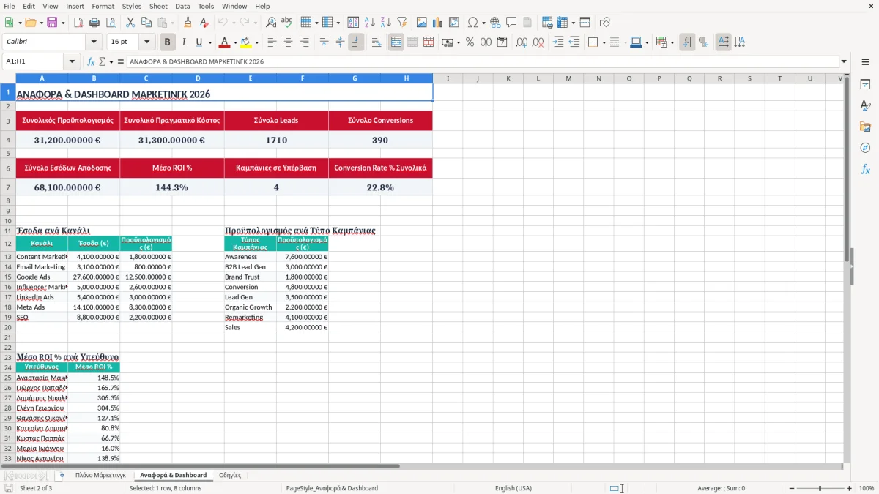The width and height of the screenshot is (879, 494).
Task: Click the Draw Functions shapes icon
Action: click(x=604, y=23)
